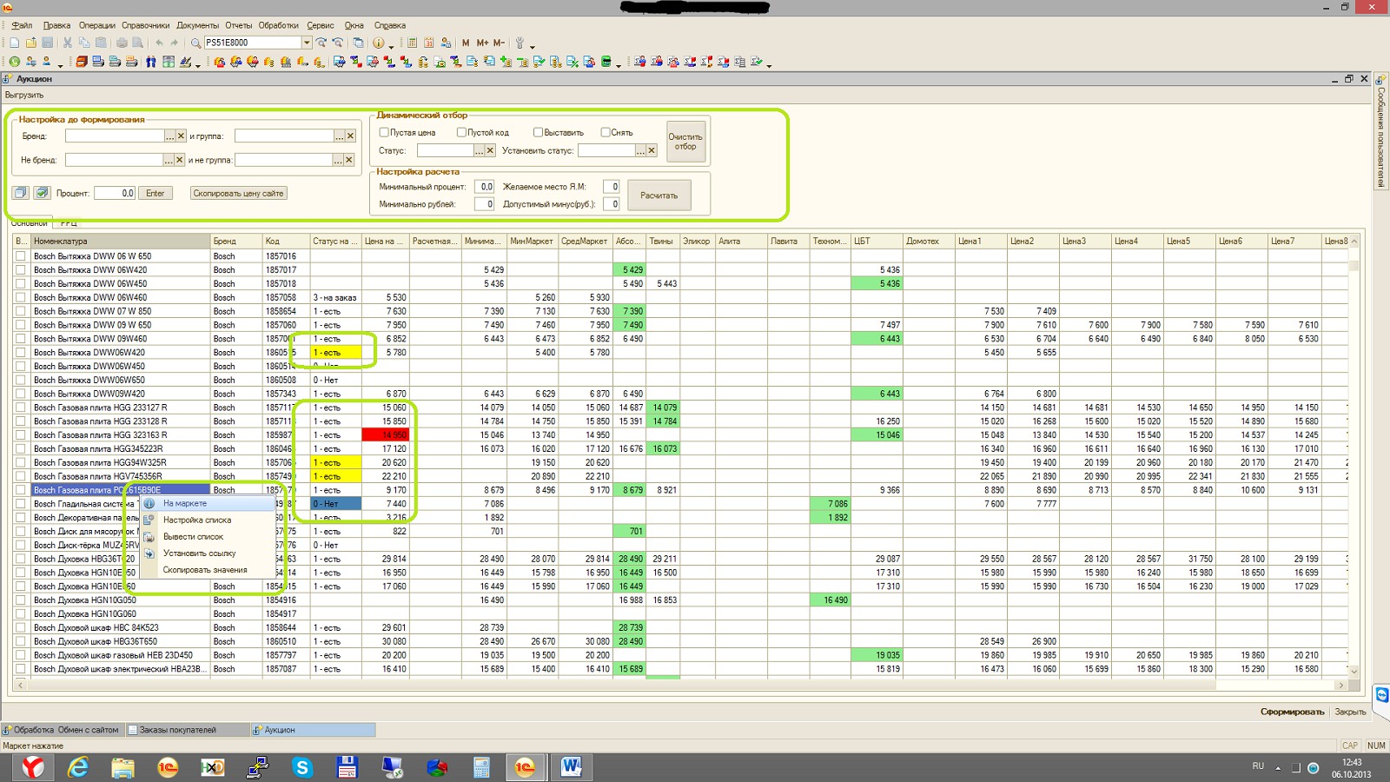The height and width of the screenshot is (782, 1390).
Task: Click the 'Расчитать' button
Action: [659, 195]
